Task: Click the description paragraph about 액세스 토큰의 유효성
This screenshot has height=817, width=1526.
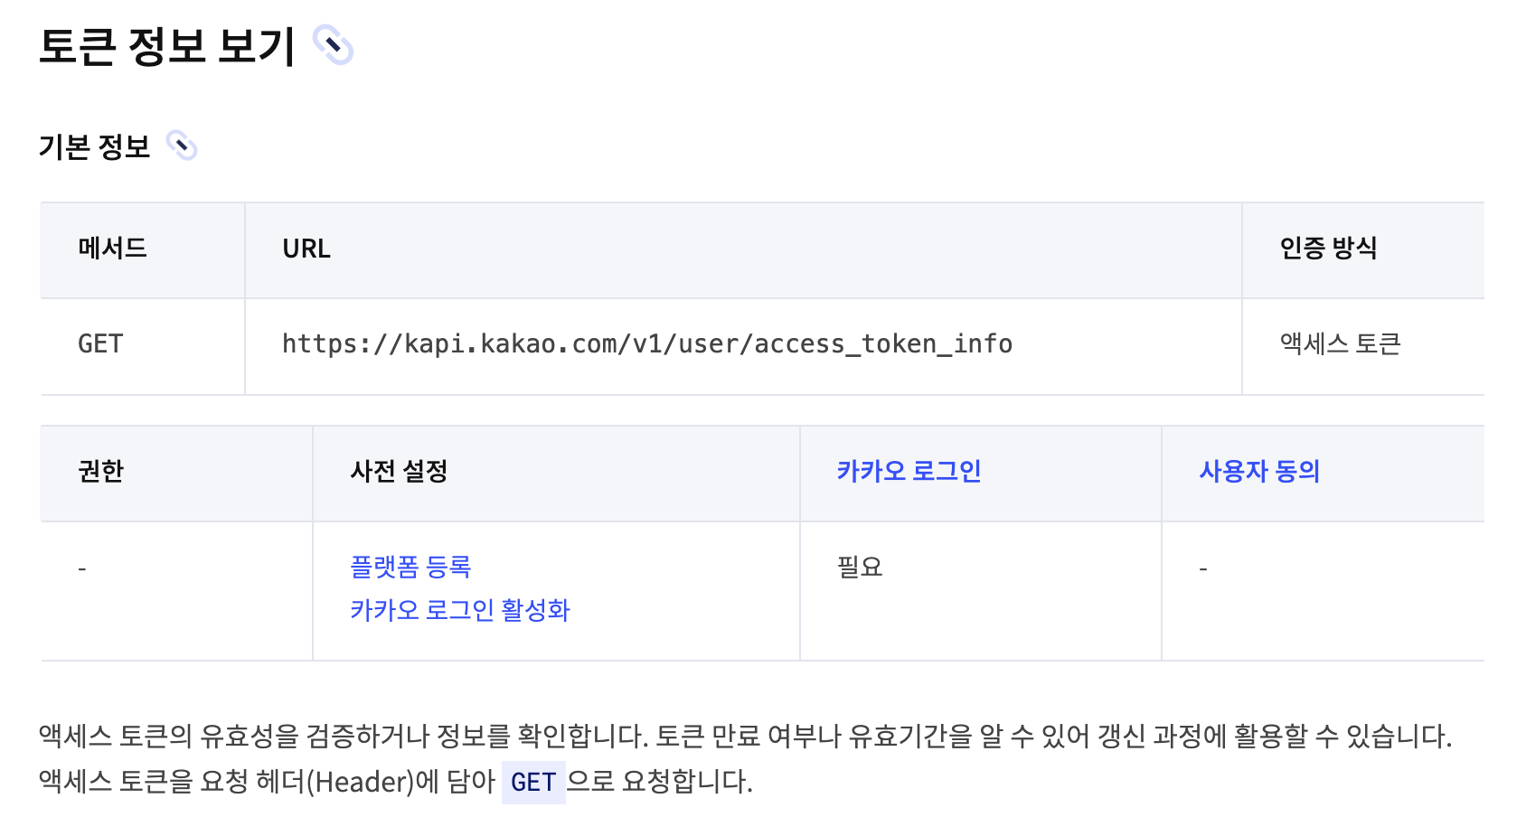Action: pyautogui.click(x=745, y=737)
